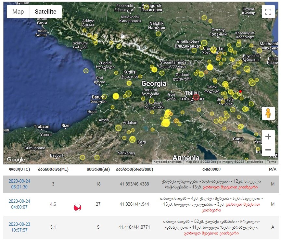
Task: Click the yellow marker below Nalchik
Action: [159, 34]
